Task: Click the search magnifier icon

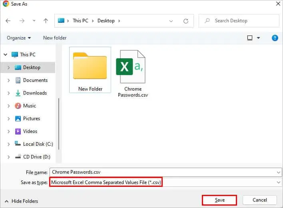Action: [207, 20]
